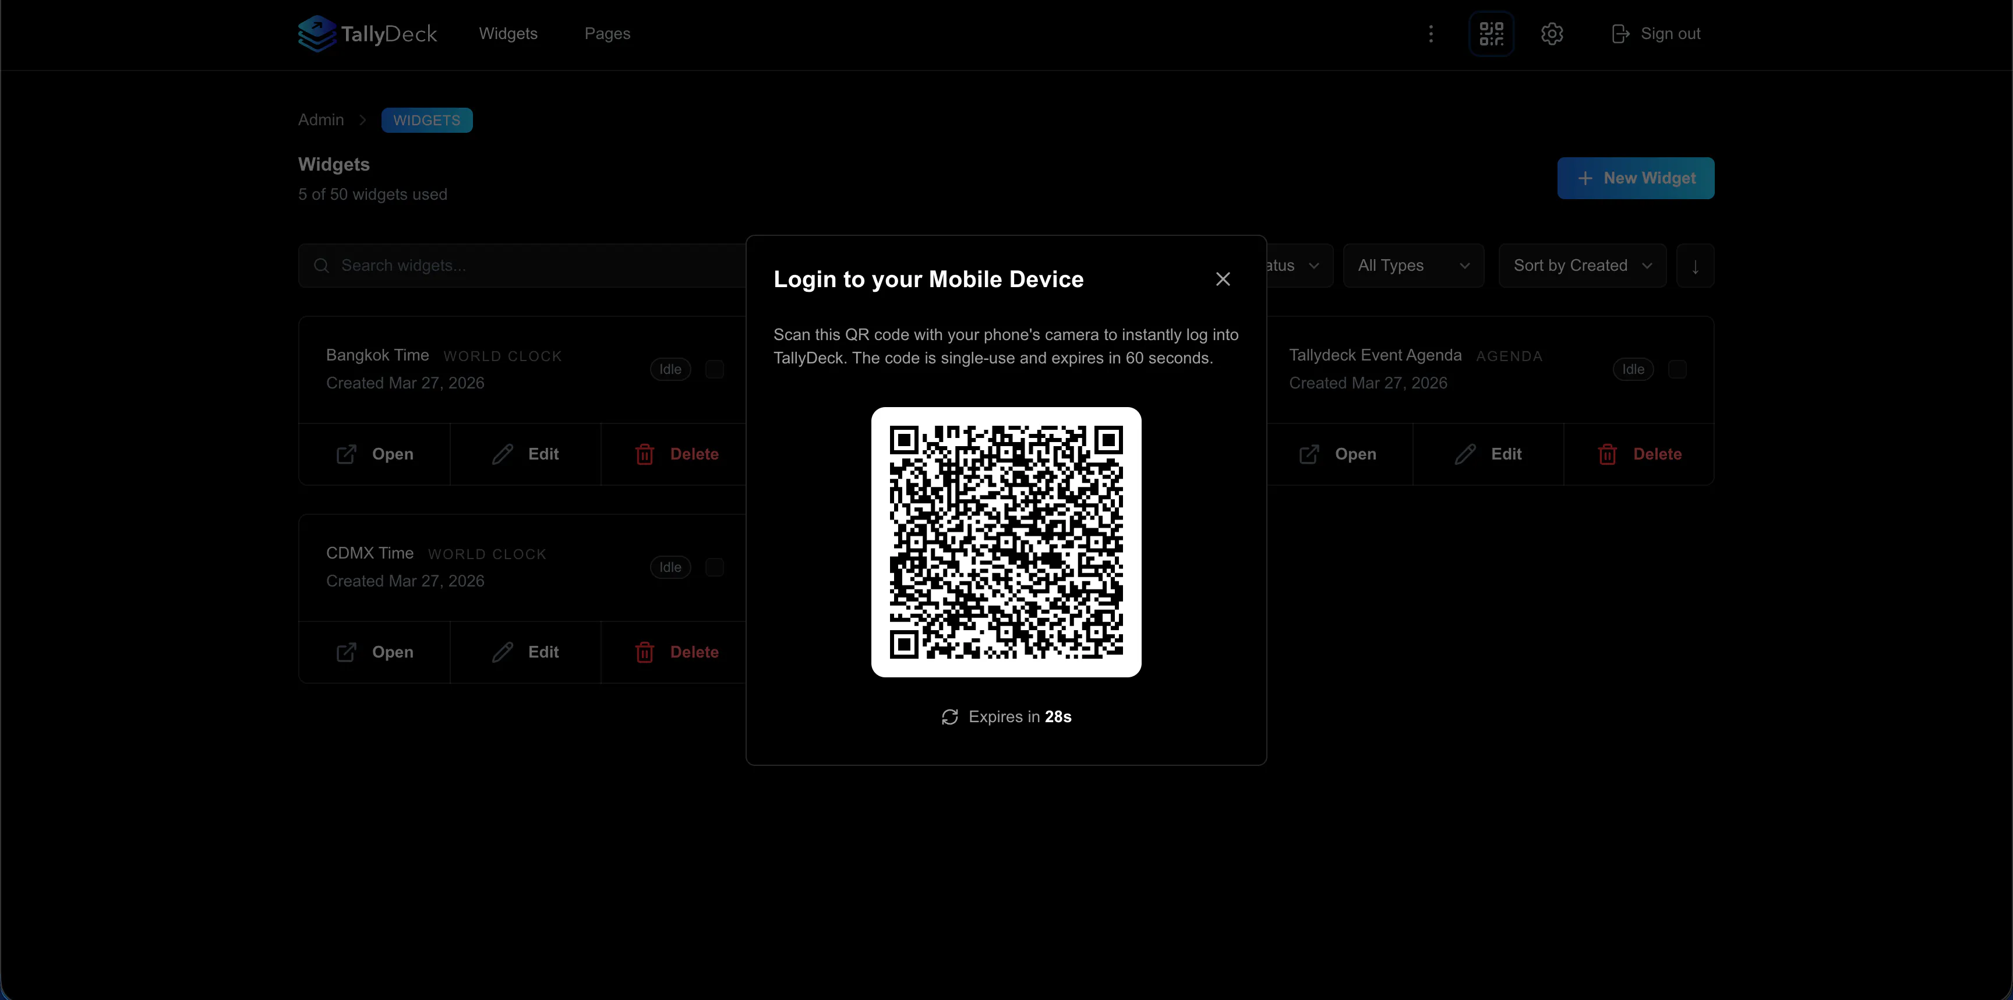The image size is (2013, 1000).
Task: Select the Tallydeck Event Agenda checkbox
Action: (1677, 369)
